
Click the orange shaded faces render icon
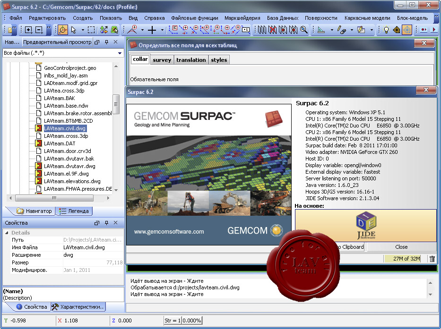click(397, 30)
